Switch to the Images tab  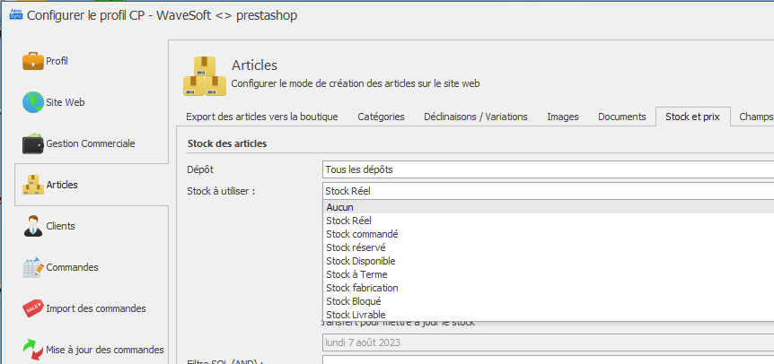tap(563, 117)
